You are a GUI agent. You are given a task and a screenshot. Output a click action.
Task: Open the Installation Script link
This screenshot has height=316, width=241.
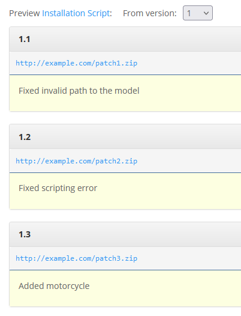pos(76,13)
